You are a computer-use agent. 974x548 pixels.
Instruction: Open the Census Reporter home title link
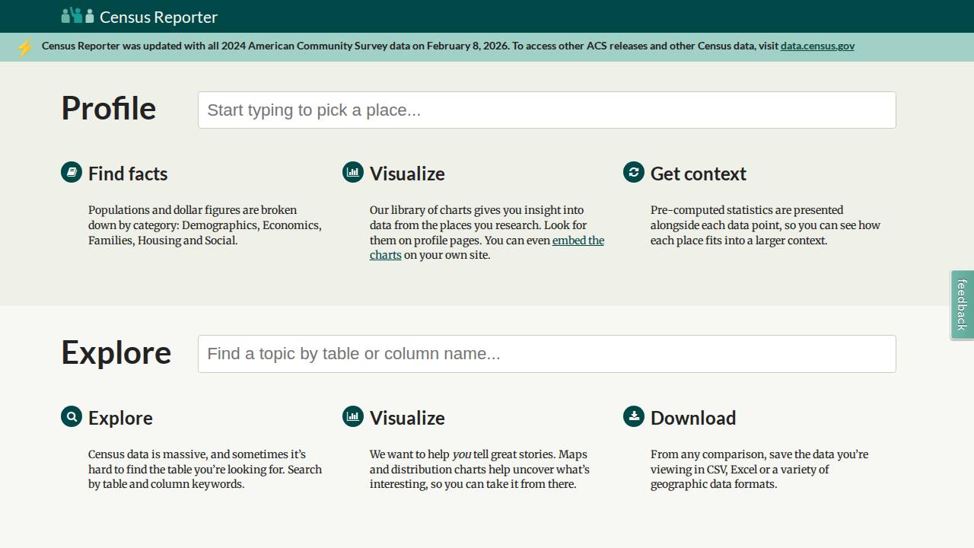point(158,17)
